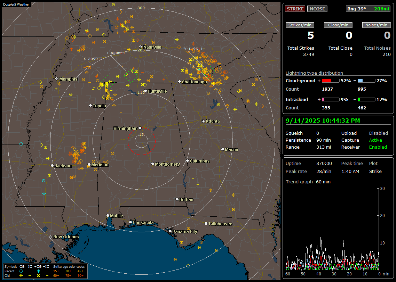Screen dimensions: 396x282
Task: Click the Intracloud count 462
Action: click(362, 108)
